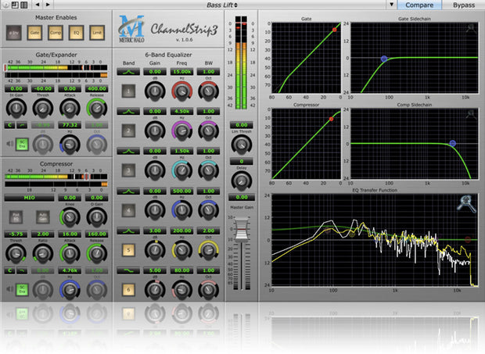Click the blue node on the Gate Sidechain graph
485x354 pixels.
[384, 59]
